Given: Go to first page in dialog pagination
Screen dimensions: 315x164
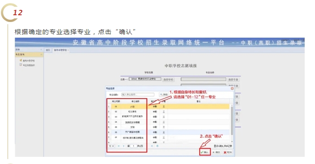Looking at the screenshot, I should tap(118, 146).
